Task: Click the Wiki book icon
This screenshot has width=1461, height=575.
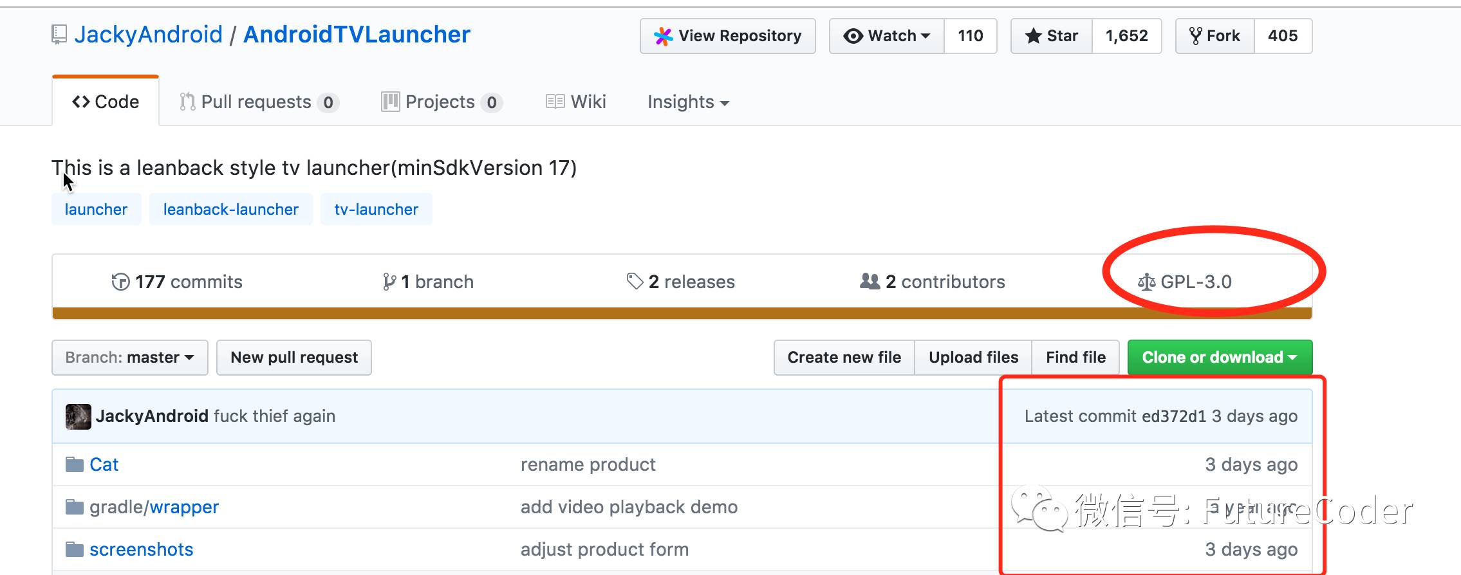Action: coord(555,102)
